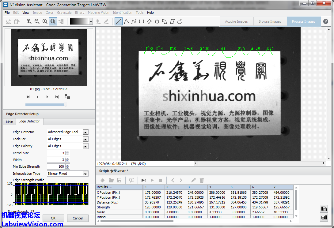Screen dimensions: 334x228
Task: Switch to the Main tab
Action: [10, 122]
